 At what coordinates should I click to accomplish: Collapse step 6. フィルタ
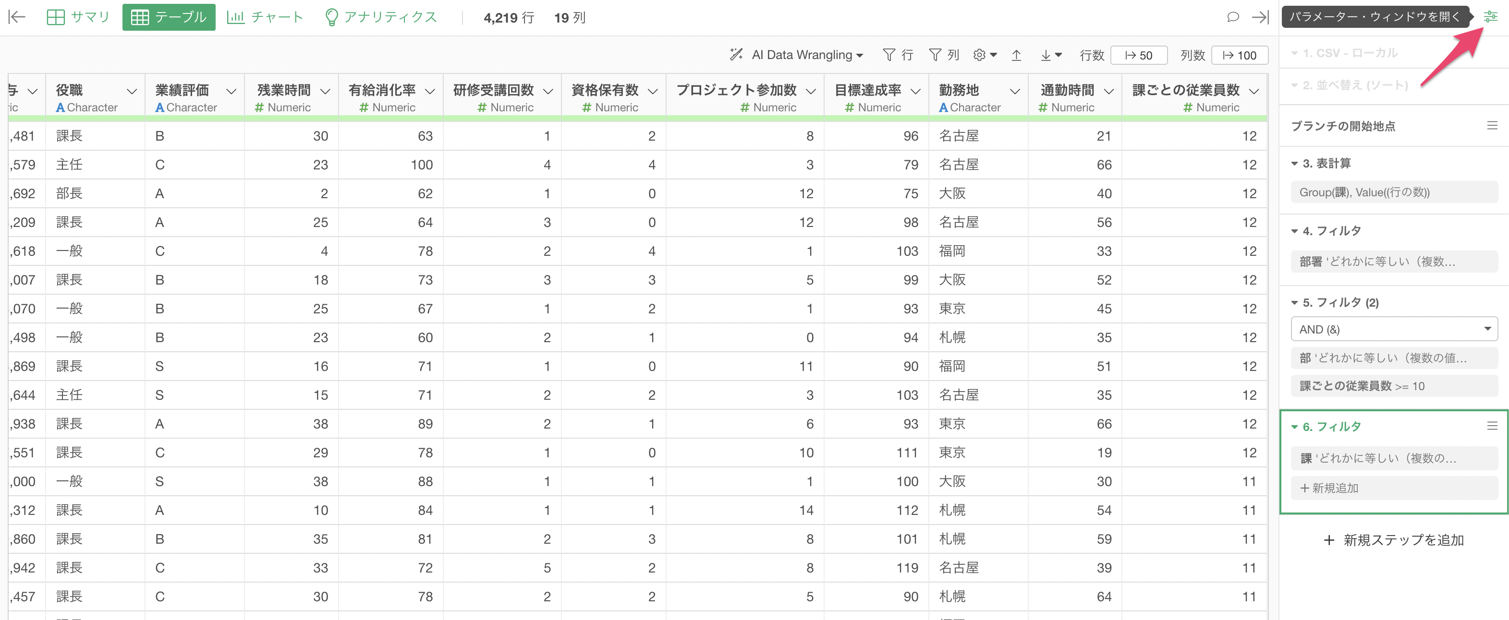click(x=1294, y=427)
